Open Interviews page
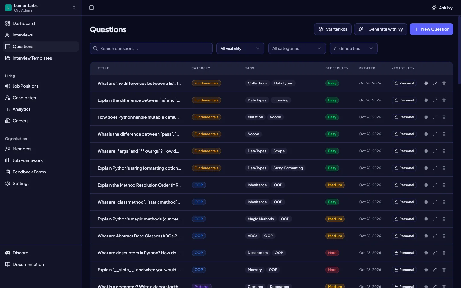The width and height of the screenshot is (461, 288). [41, 35]
